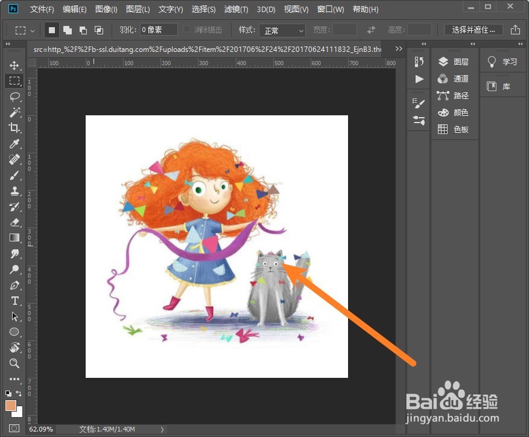This screenshot has height=437, width=529.
Task: Select the Dodge tool
Action: (x=14, y=269)
